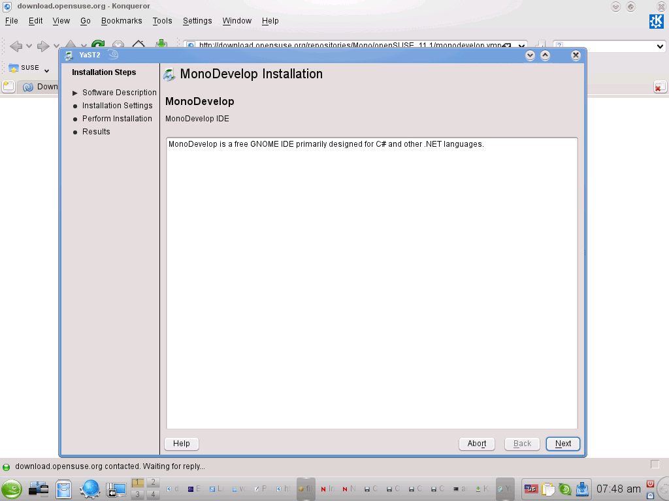Click the Back button in YaST2

(522, 444)
